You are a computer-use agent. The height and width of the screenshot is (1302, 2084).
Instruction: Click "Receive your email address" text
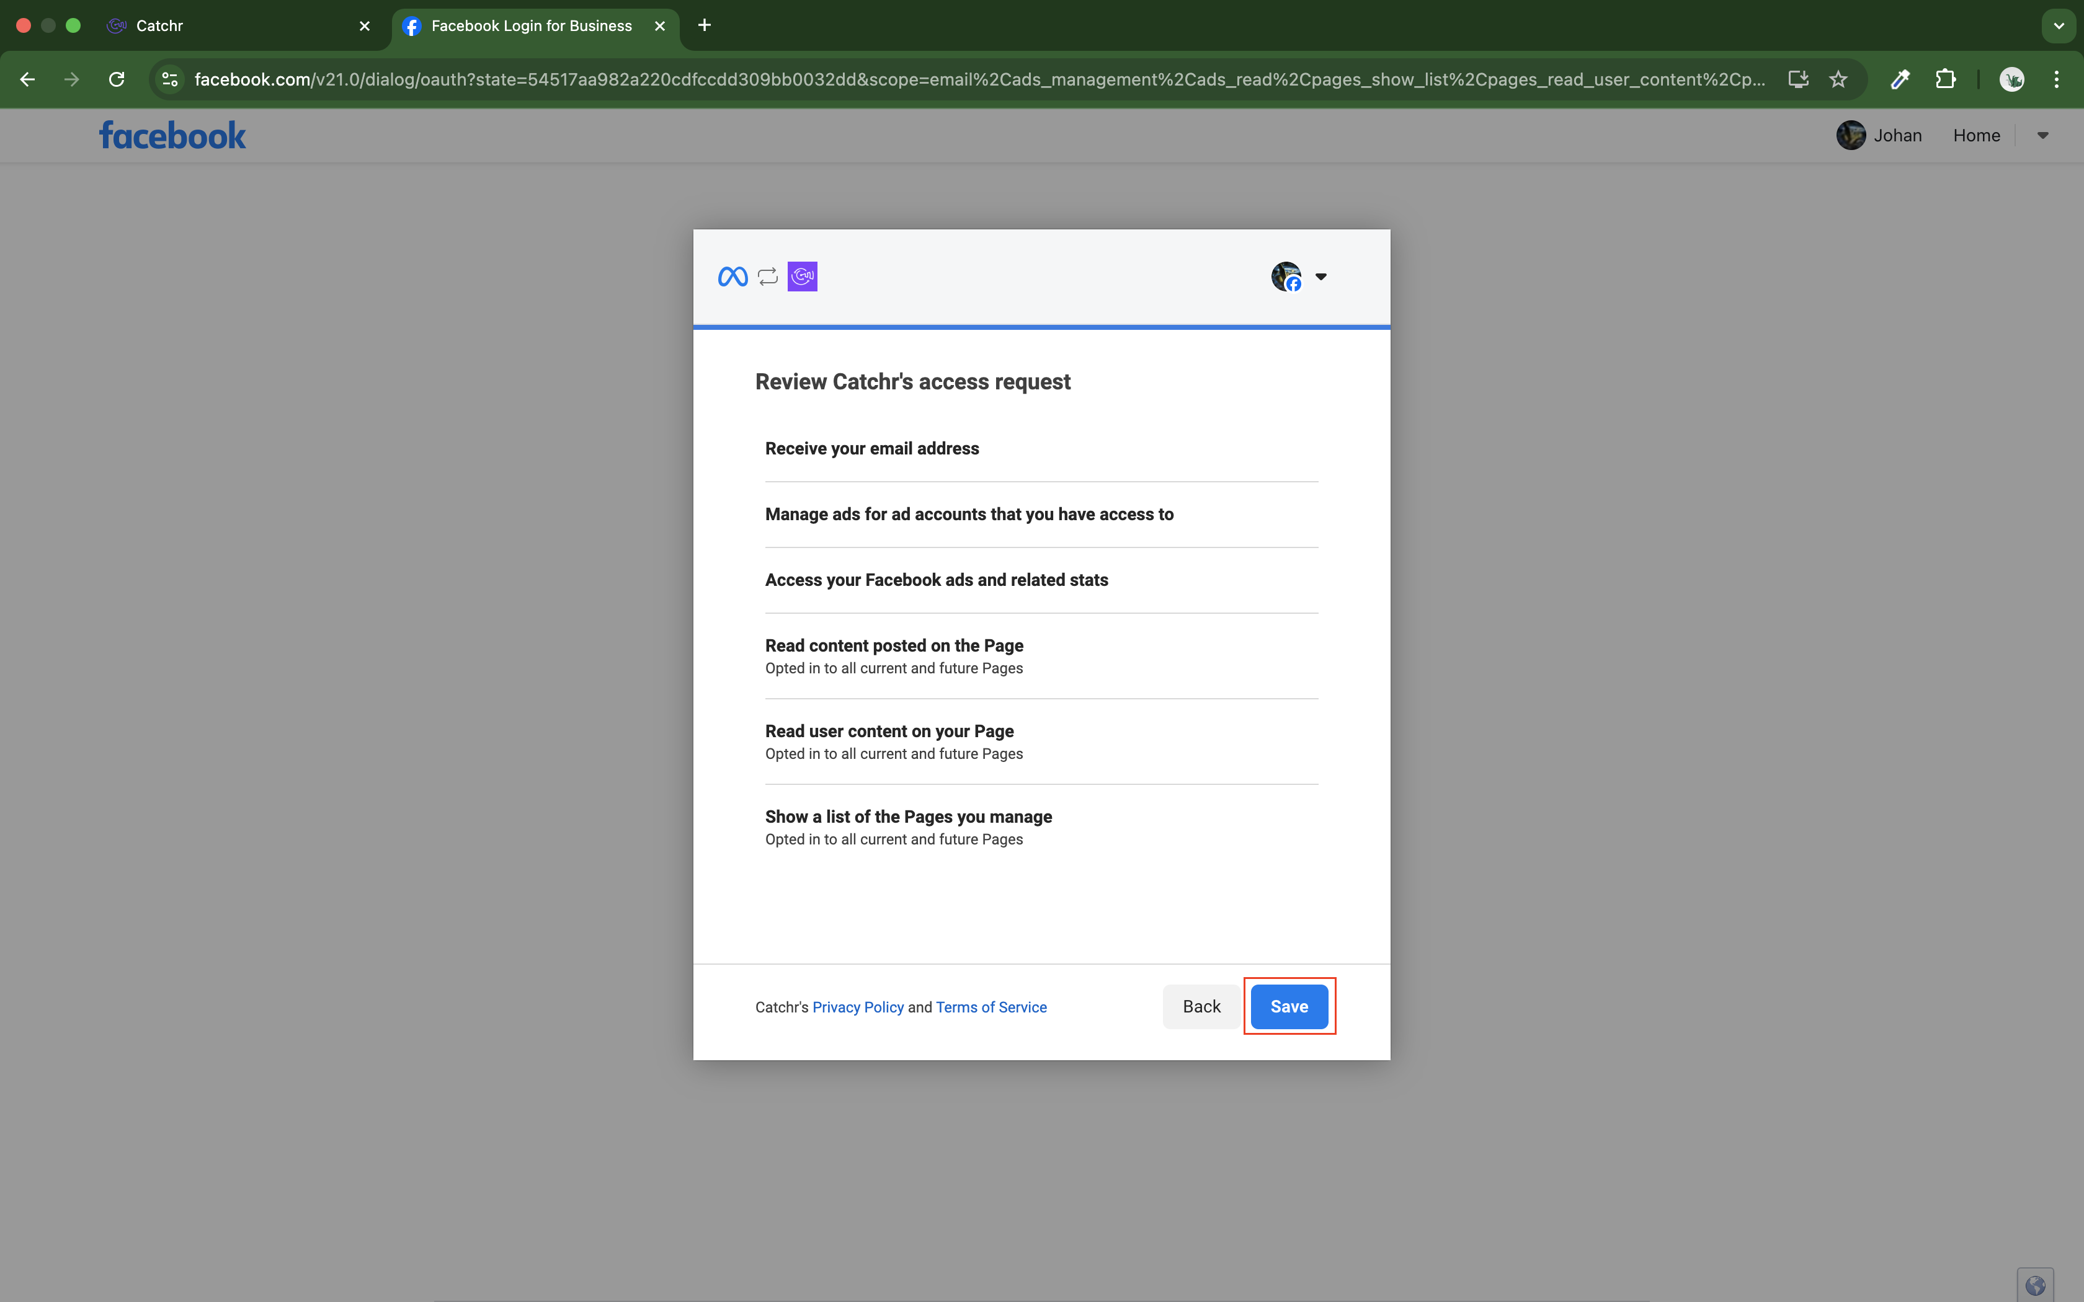point(871,449)
